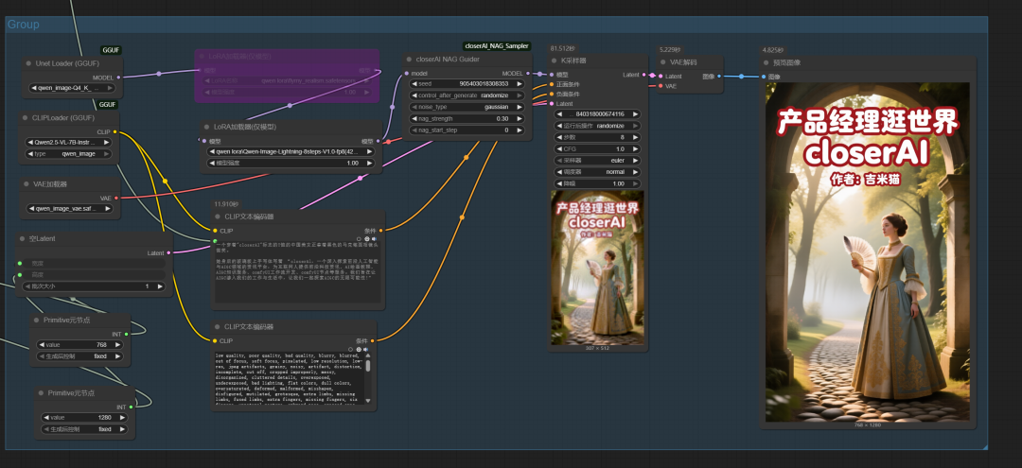Image resolution: width=1022 pixels, height=468 pixels.
Task: Collapse the 预览图像 node dot
Action: click(766, 63)
